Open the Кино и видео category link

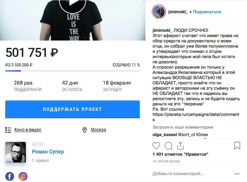click(28, 130)
